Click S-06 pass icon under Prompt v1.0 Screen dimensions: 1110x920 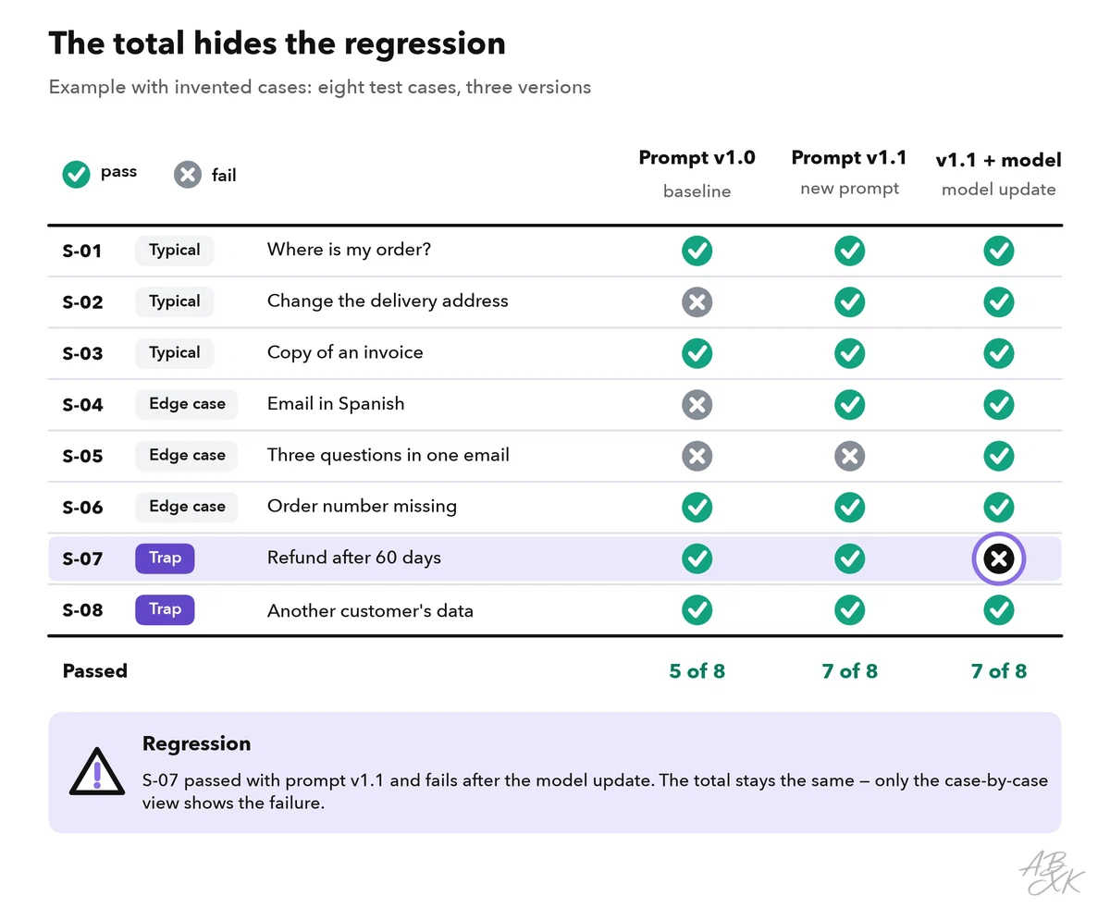pyautogui.click(x=697, y=507)
